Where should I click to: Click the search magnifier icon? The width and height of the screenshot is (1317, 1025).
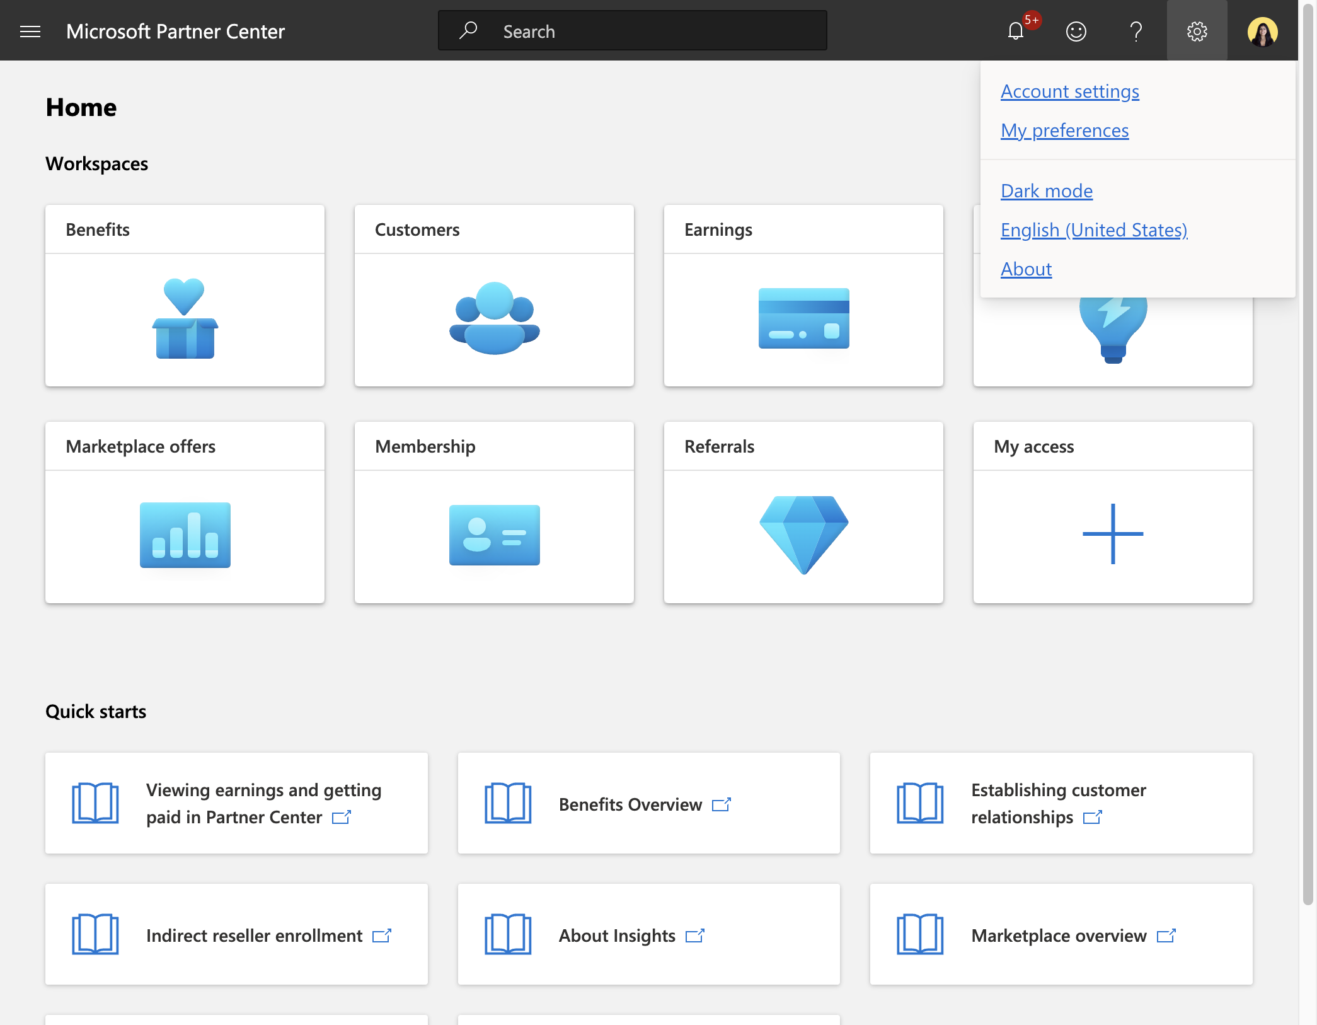pos(468,30)
